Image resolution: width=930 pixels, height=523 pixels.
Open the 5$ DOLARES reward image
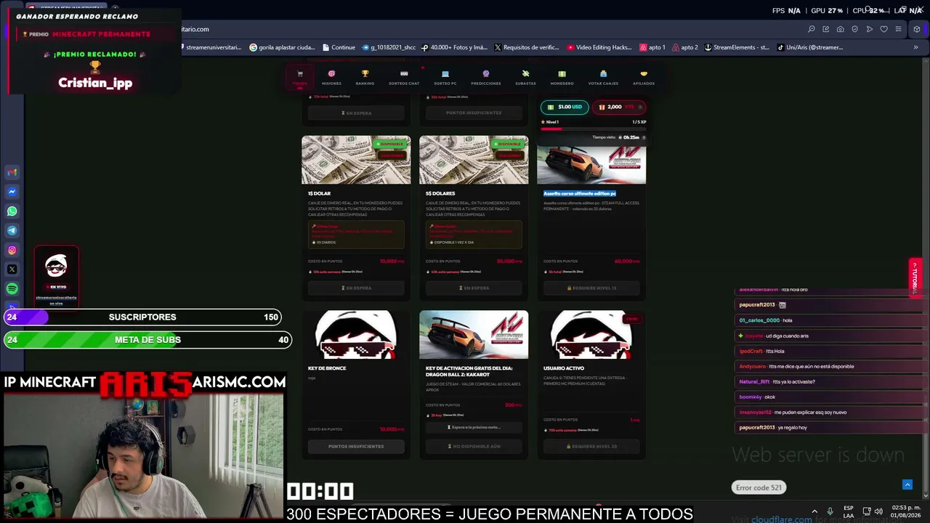point(474,160)
